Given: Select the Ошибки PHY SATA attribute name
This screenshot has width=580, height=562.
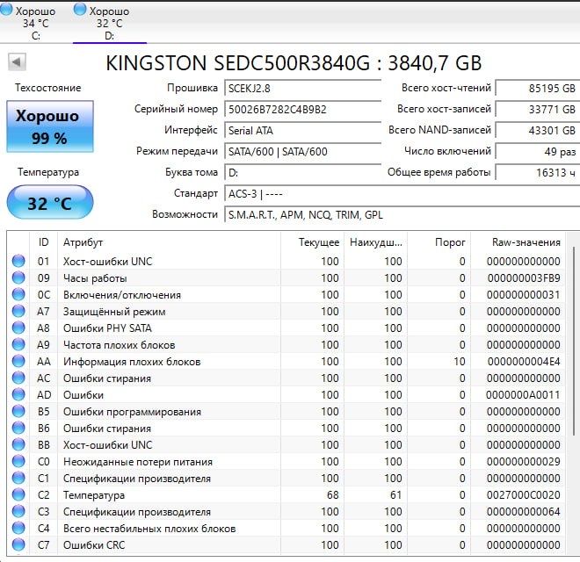Looking at the screenshot, I should [x=107, y=328].
